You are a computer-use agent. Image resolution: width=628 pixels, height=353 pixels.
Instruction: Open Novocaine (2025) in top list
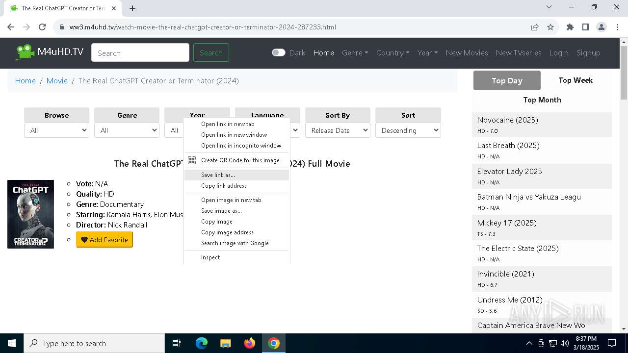point(507,120)
